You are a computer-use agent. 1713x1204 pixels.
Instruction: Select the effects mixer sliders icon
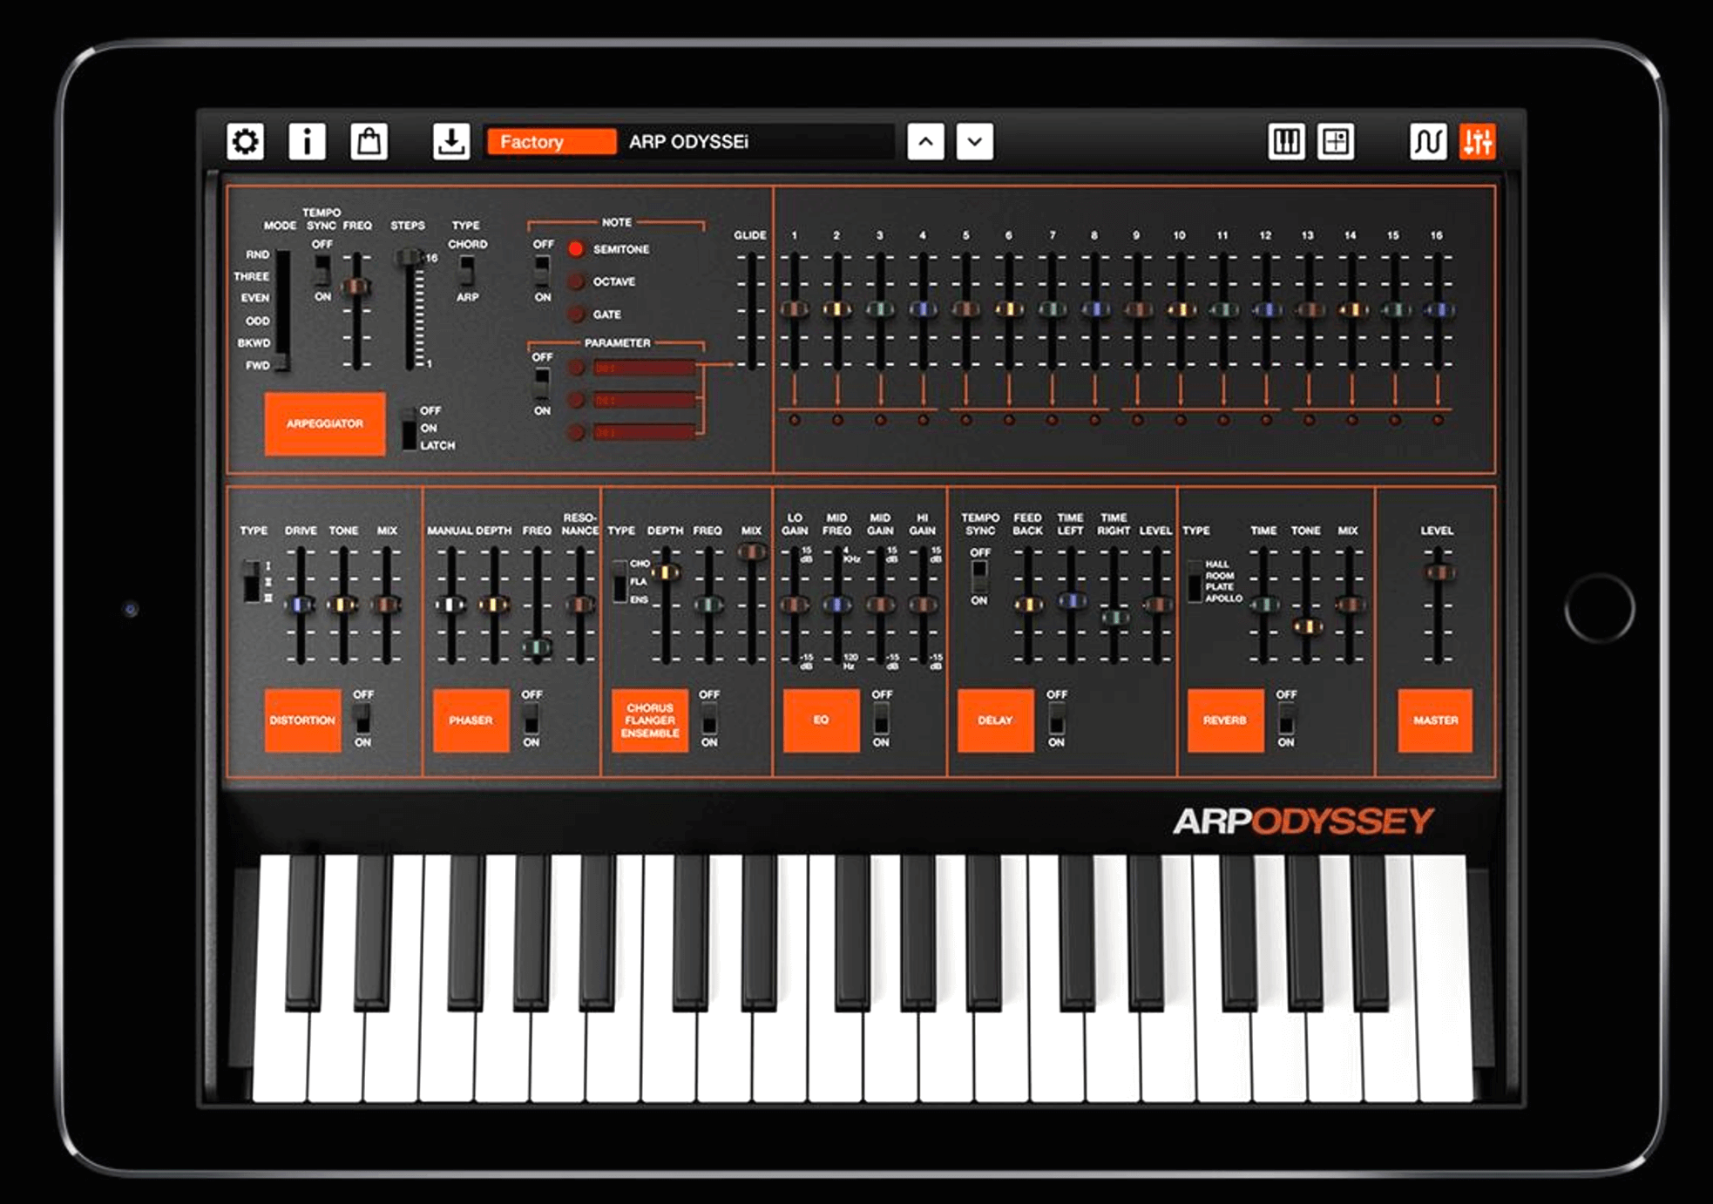pos(1478,141)
